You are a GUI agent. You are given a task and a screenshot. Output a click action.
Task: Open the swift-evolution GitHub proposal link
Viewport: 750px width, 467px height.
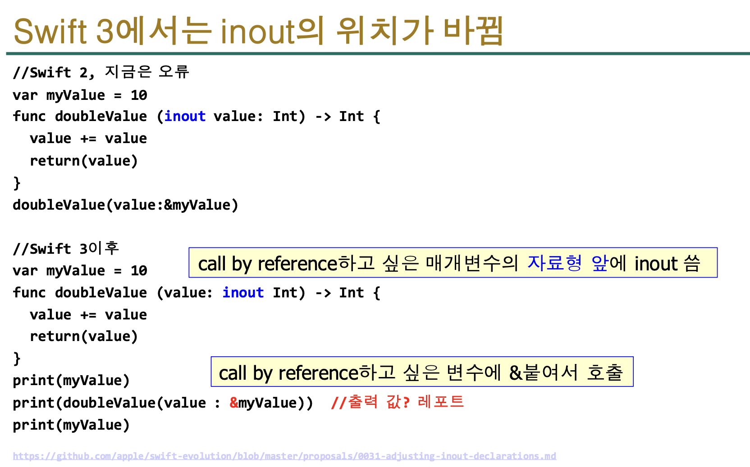pos(284,456)
